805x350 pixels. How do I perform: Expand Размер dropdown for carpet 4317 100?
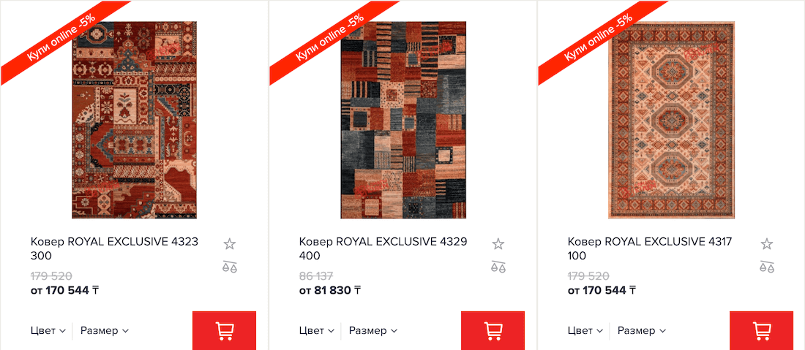point(641,330)
